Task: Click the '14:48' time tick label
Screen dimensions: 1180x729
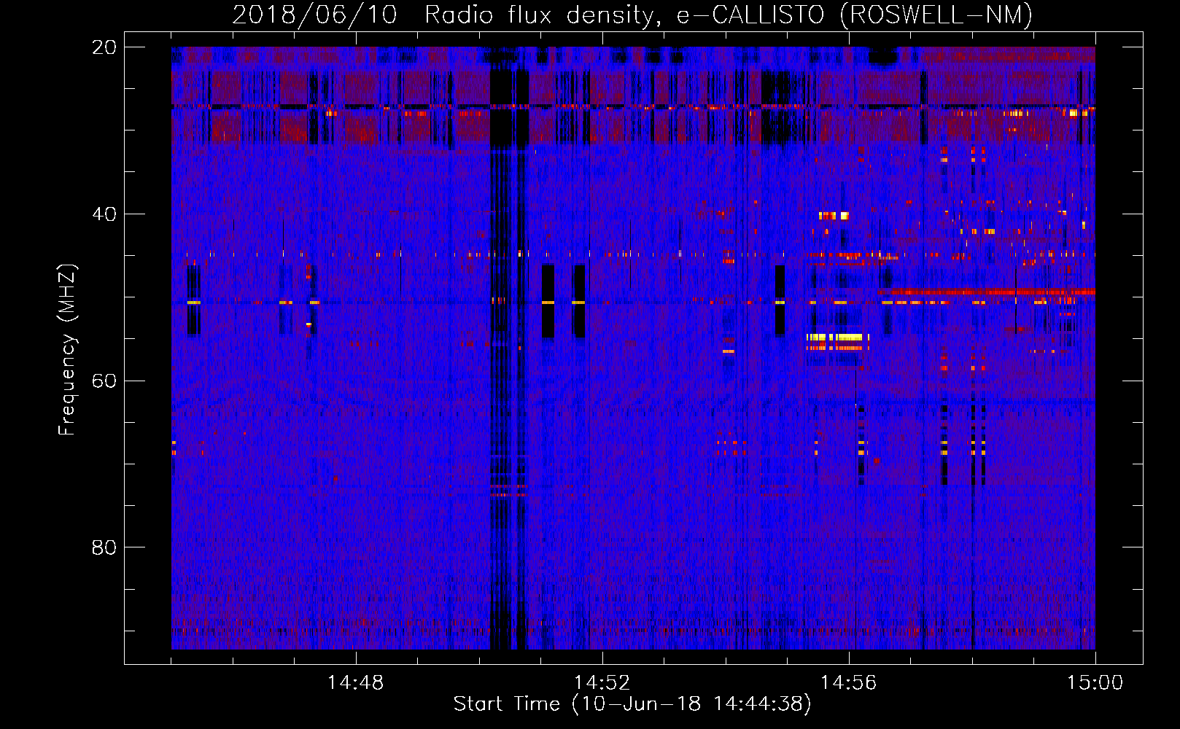Action: click(x=355, y=683)
